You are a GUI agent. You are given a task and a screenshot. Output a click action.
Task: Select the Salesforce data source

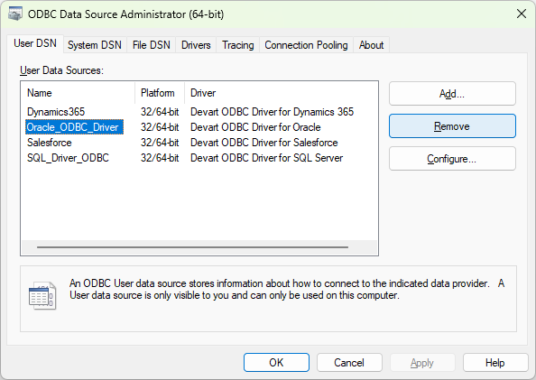pos(50,143)
